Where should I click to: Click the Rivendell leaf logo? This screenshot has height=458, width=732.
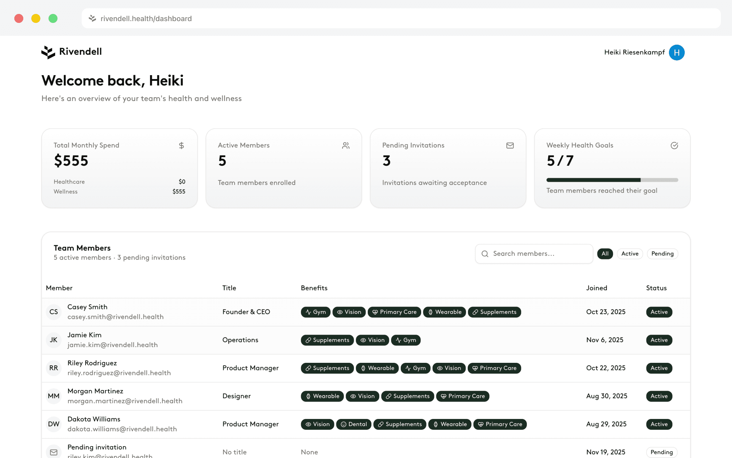point(48,52)
